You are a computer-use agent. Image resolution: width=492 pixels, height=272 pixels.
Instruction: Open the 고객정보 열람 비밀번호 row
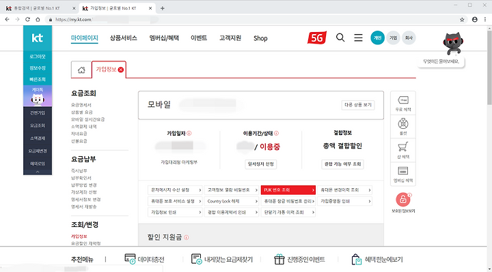point(231,190)
